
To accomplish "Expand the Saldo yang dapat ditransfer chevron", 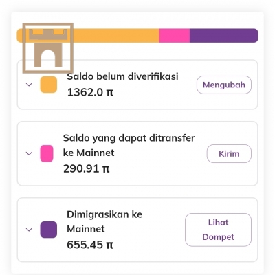I will click(x=29, y=153).
